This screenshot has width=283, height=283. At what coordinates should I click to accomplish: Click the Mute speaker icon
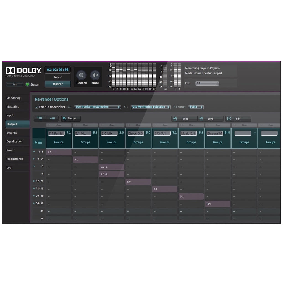click(95, 75)
